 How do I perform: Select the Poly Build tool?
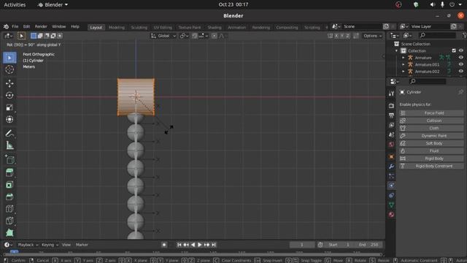point(9,232)
